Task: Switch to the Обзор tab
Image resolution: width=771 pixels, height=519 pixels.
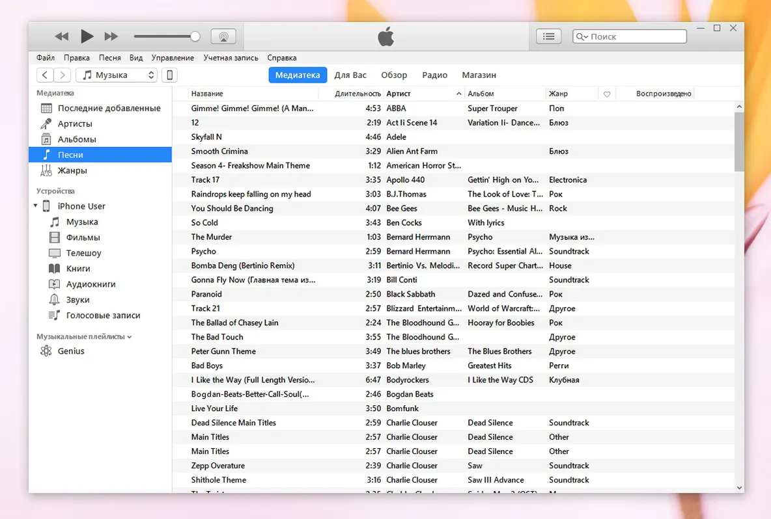Action: click(x=394, y=75)
